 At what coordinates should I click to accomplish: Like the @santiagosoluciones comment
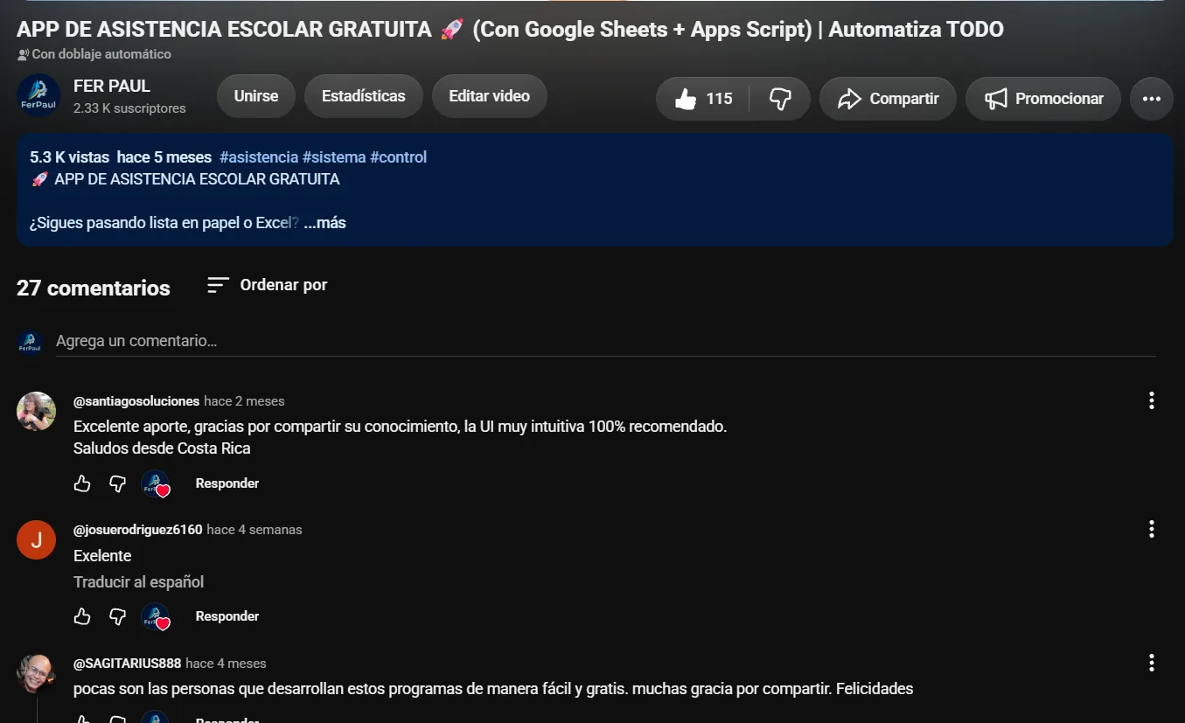(x=82, y=483)
